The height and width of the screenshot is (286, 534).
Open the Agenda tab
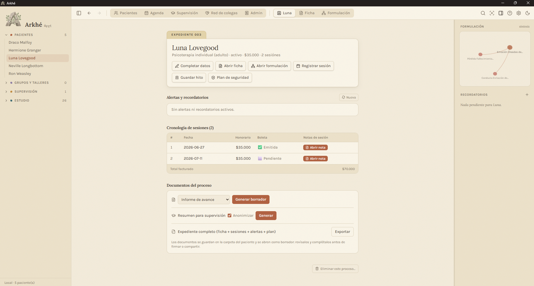(154, 13)
